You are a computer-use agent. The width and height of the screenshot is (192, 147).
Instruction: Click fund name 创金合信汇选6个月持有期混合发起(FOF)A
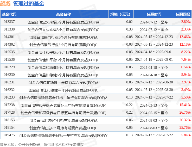[63, 120]
